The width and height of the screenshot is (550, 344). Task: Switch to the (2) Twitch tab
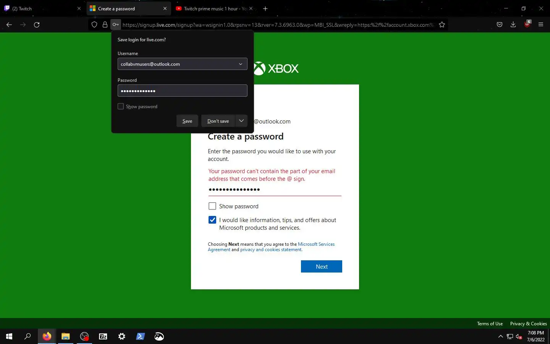click(42, 8)
